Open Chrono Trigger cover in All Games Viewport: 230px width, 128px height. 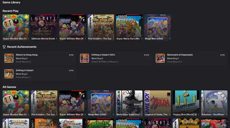coord(72,123)
